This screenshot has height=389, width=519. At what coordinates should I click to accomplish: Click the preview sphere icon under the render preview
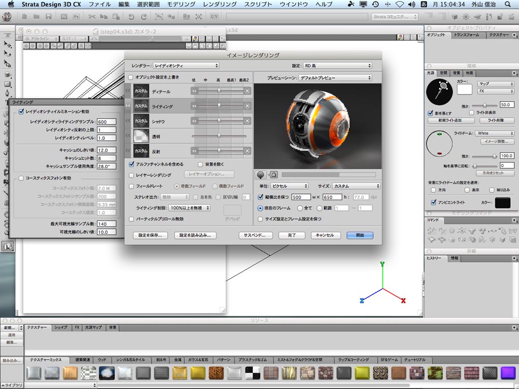pos(261,174)
